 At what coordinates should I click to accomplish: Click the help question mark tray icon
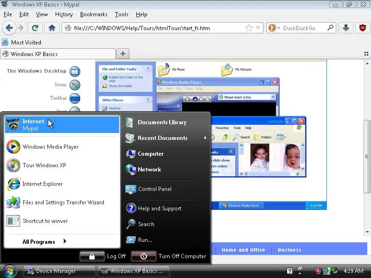coord(289,271)
